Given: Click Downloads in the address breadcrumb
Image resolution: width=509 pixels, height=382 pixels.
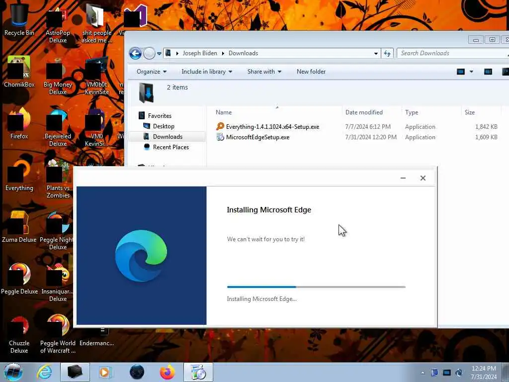Looking at the screenshot, I should click(243, 53).
